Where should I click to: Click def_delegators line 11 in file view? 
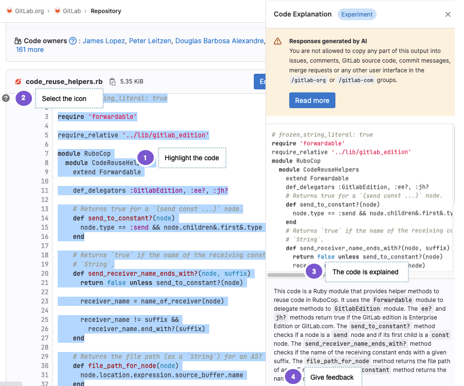point(150,190)
